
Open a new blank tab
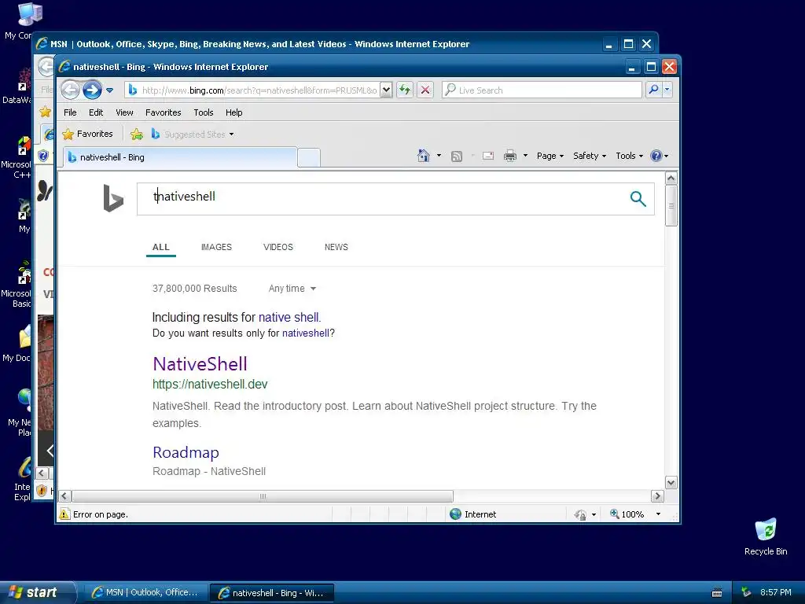point(308,157)
